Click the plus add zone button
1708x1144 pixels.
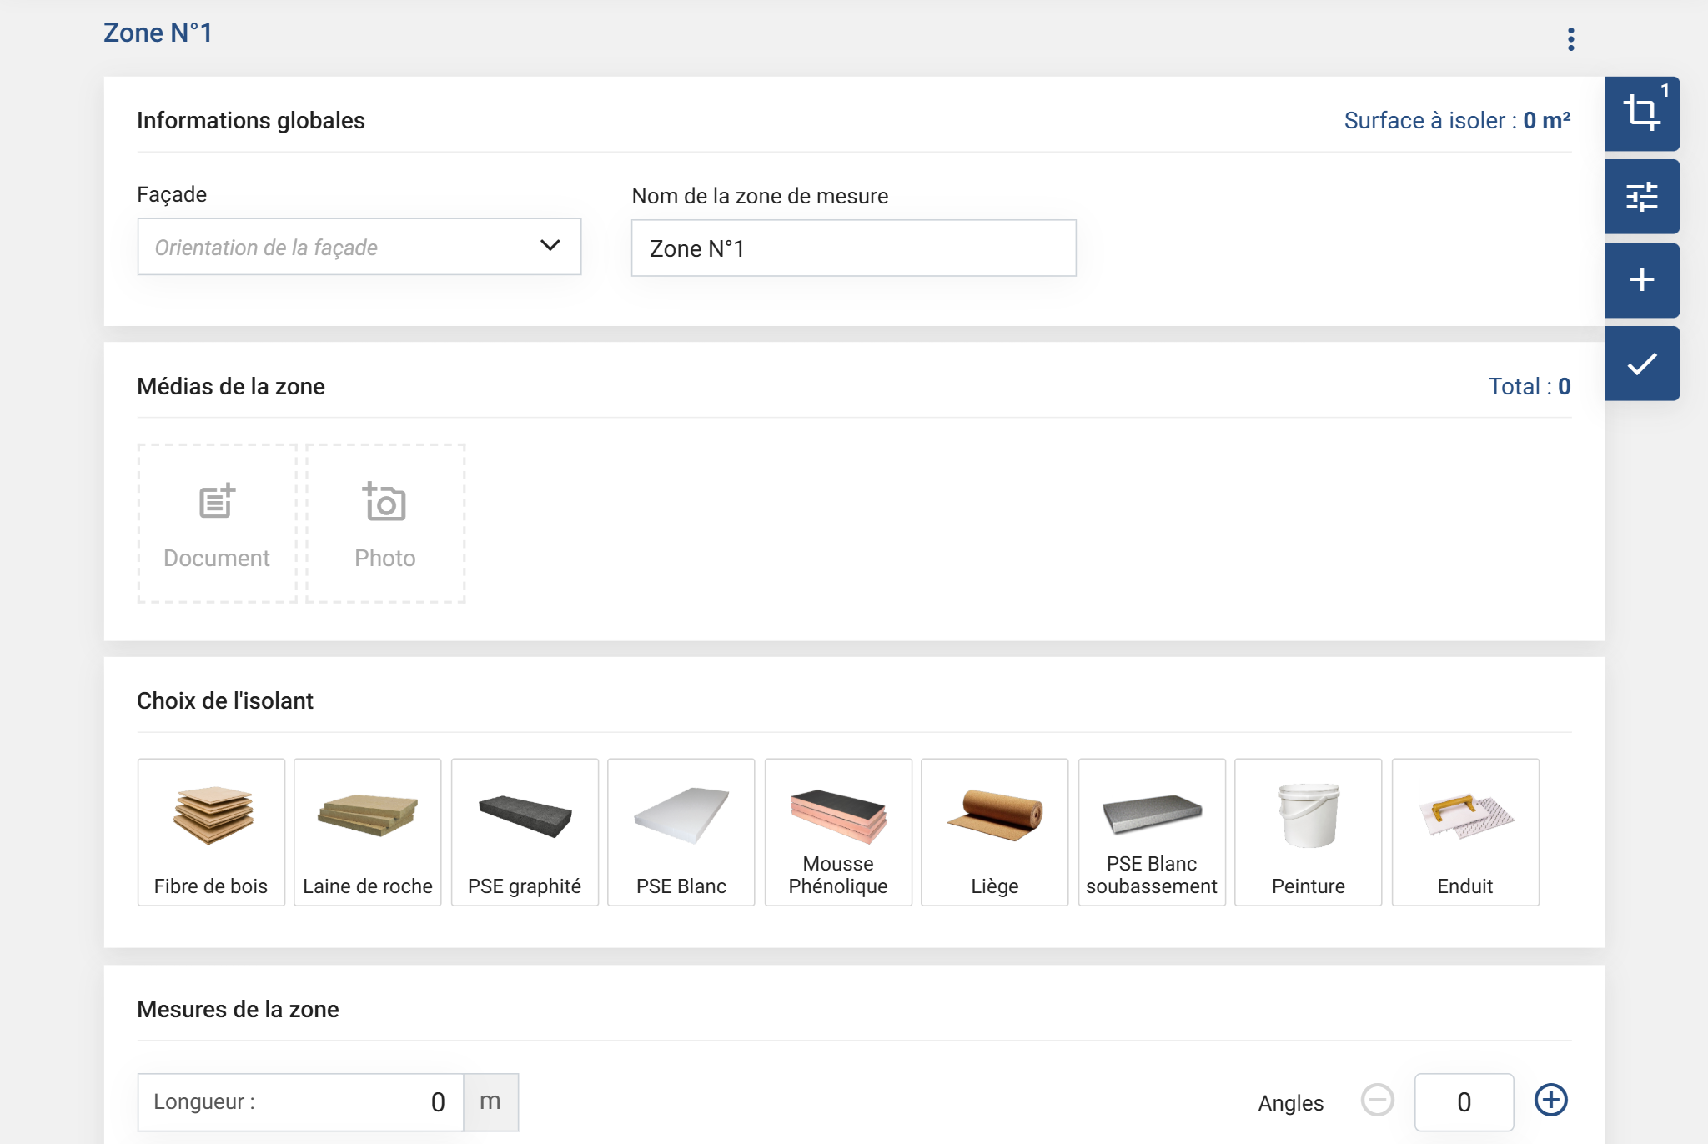(x=1641, y=280)
